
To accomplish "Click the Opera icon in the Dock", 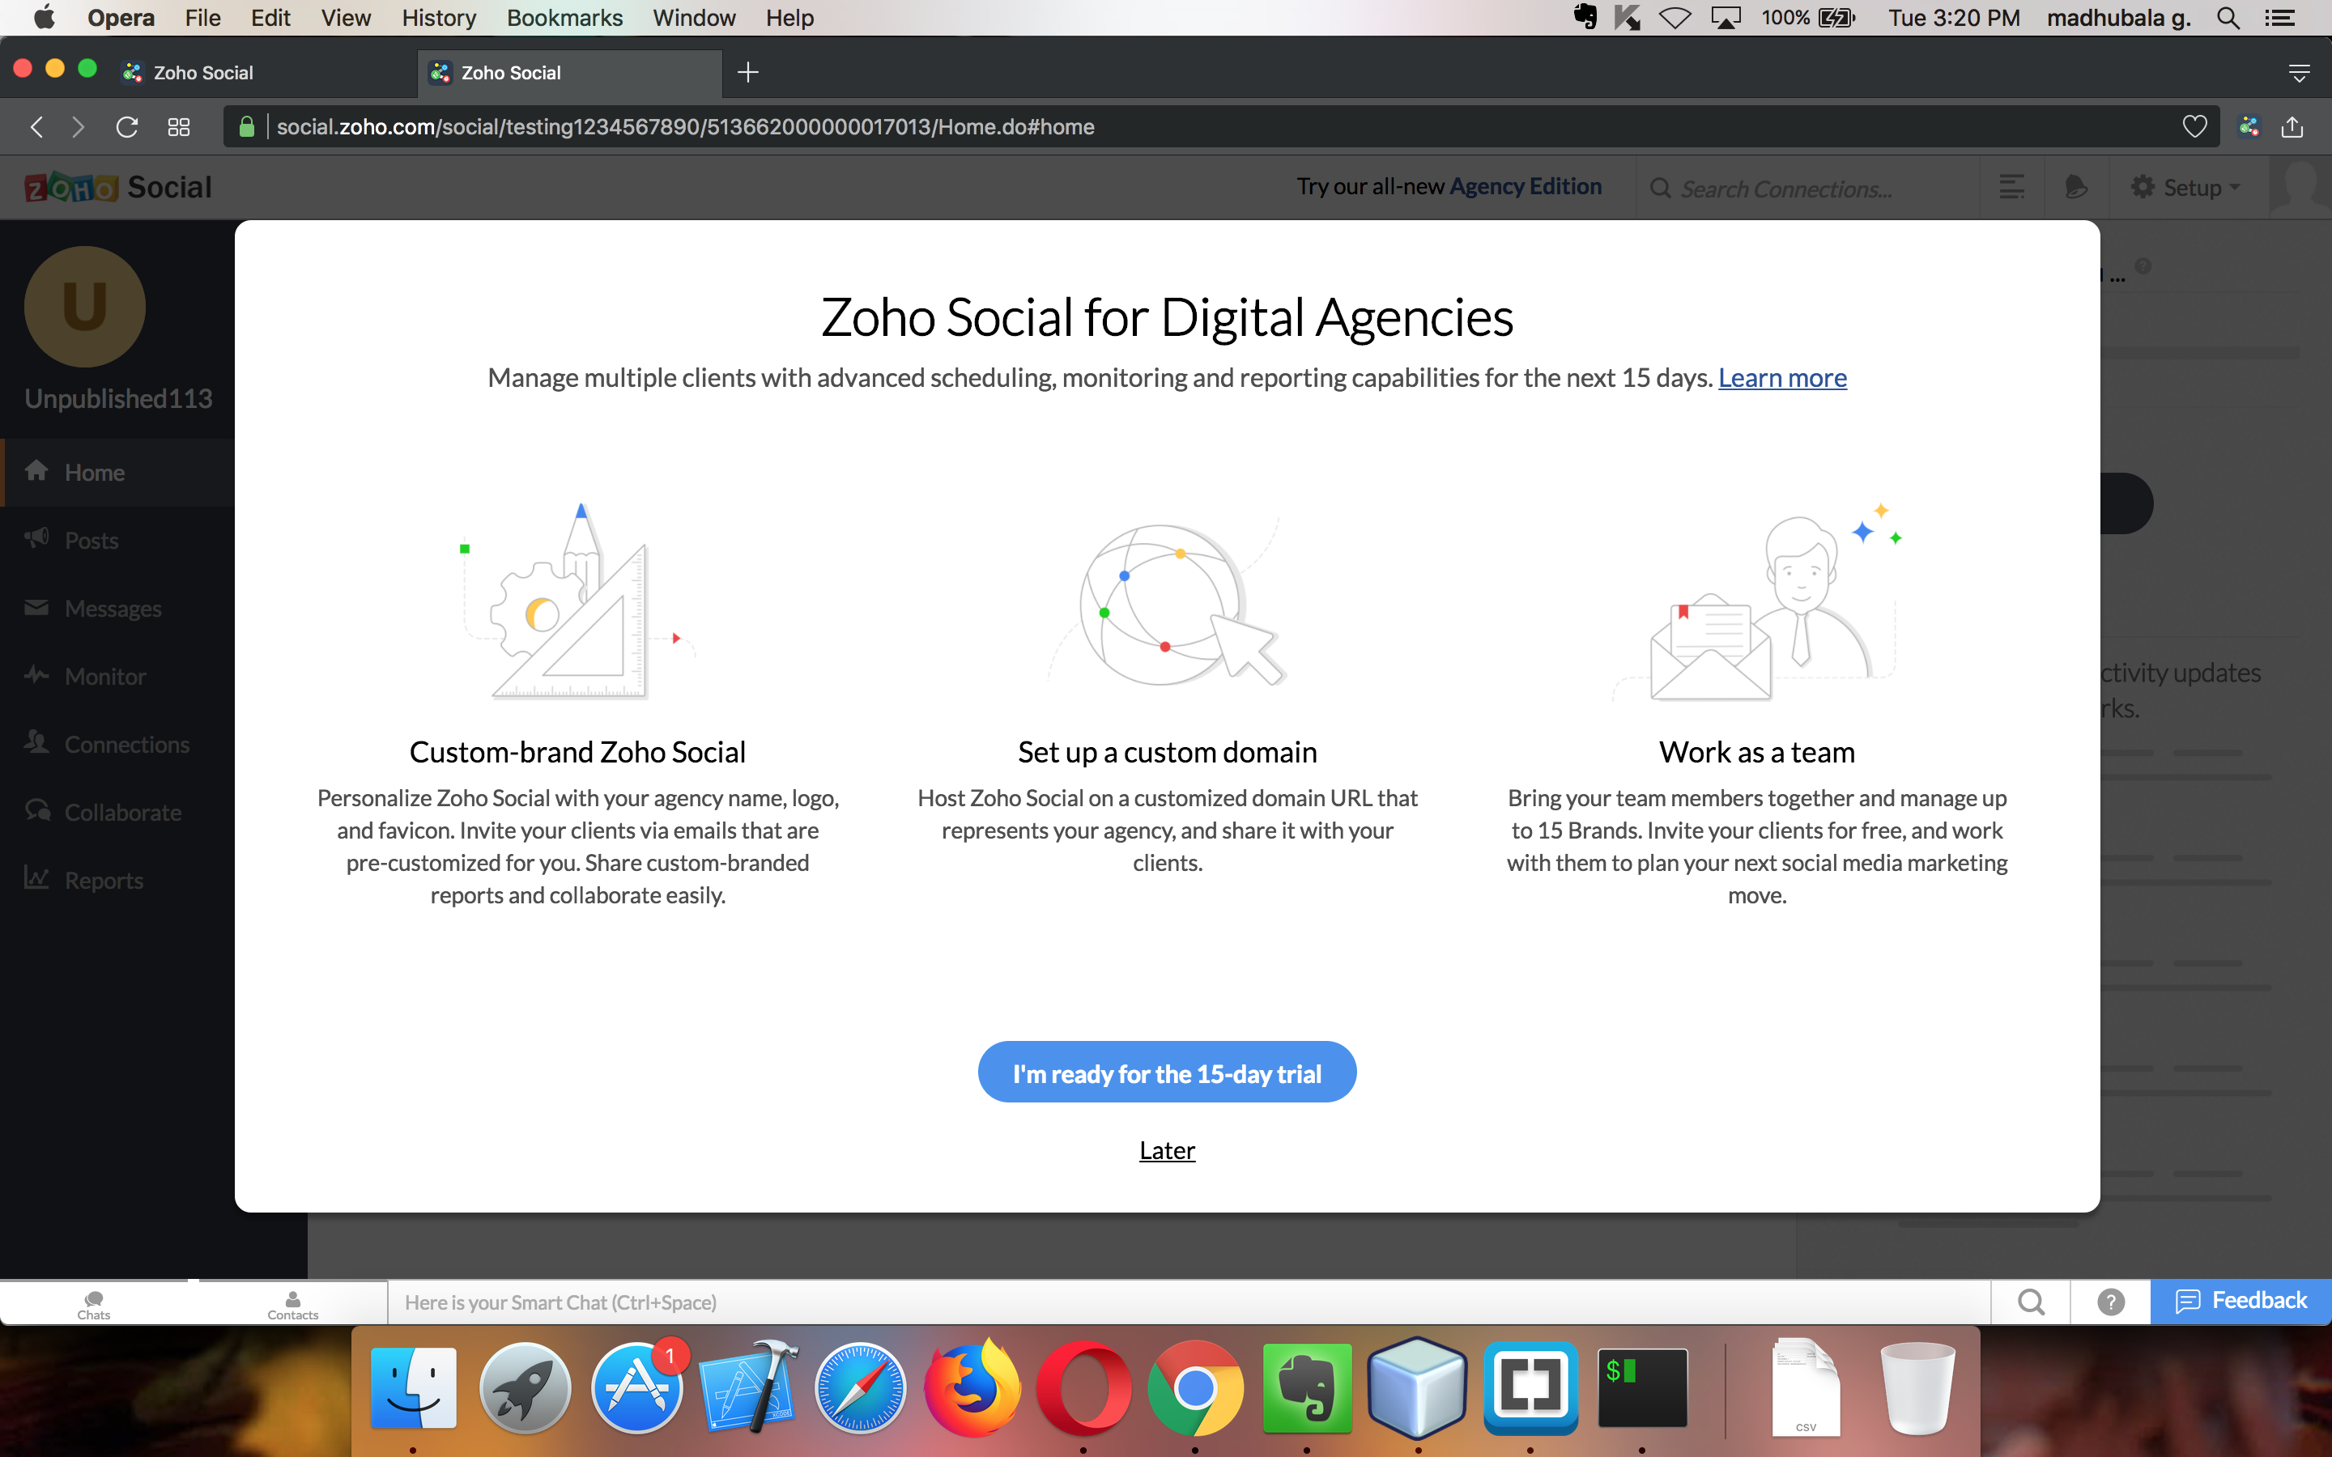I will coord(1084,1388).
